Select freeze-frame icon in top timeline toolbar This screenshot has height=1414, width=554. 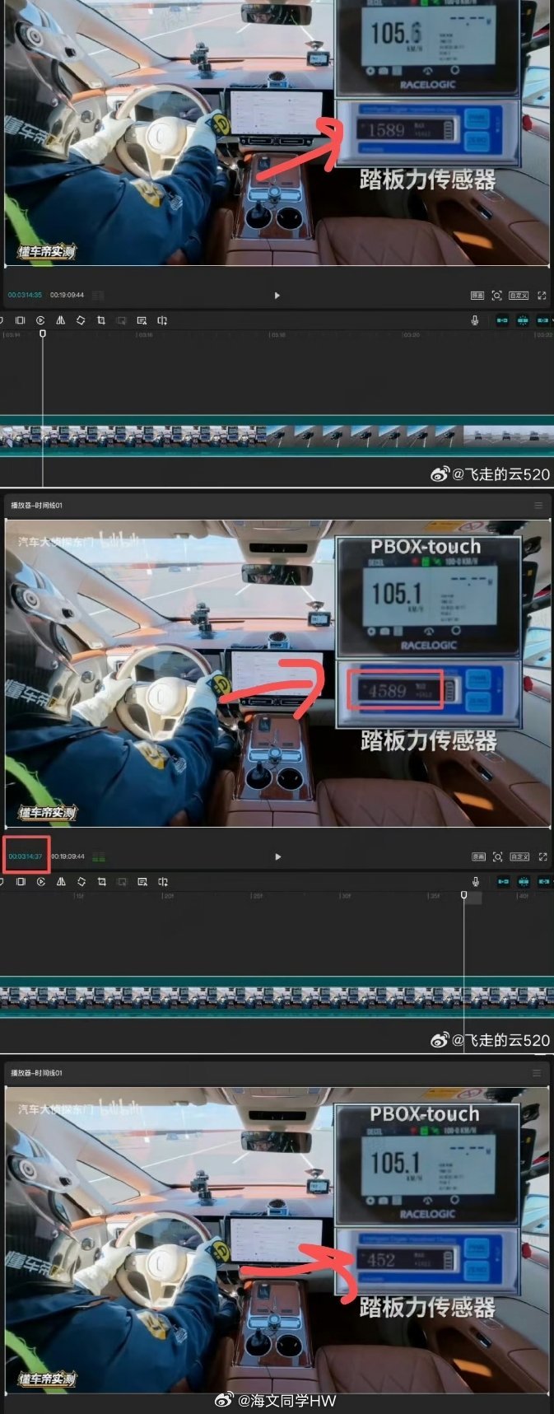point(21,320)
